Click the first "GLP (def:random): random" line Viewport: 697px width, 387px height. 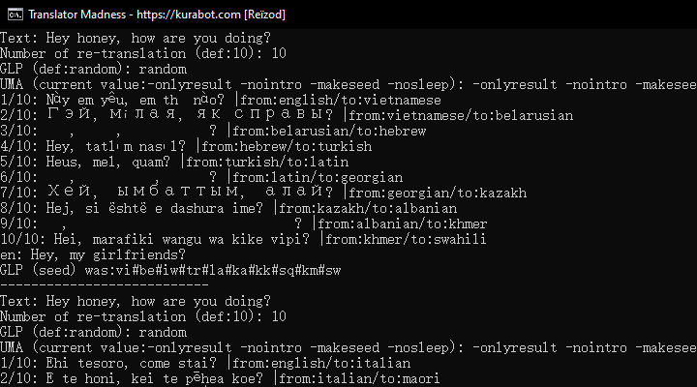[x=93, y=69]
